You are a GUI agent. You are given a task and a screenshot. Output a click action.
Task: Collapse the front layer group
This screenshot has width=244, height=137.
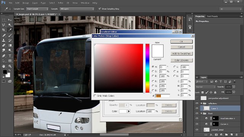point(201,113)
